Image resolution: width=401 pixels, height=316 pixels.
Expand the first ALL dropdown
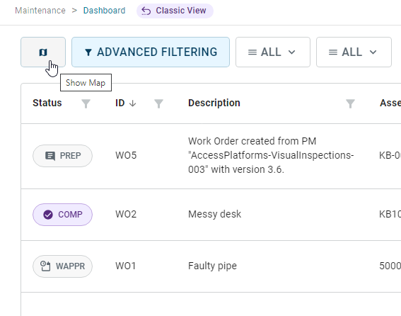point(273,52)
